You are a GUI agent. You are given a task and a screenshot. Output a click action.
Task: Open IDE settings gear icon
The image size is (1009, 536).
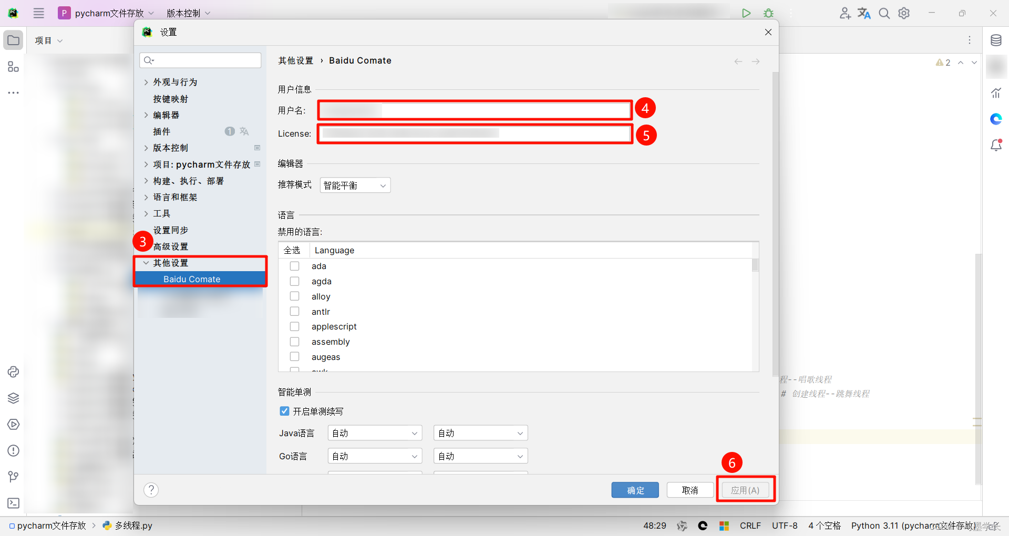click(x=904, y=13)
